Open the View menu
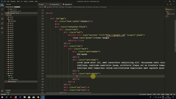Viewport: 176px width, 99px height. pos(18,1)
